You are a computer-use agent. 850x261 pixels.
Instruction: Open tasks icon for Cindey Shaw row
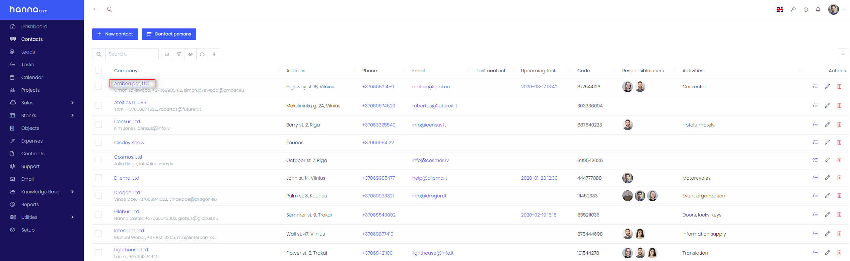[815, 142]
